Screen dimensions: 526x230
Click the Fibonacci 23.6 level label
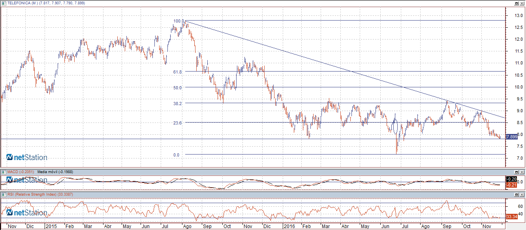177,123
